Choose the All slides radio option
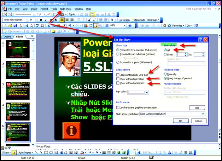 [x=165, y=50]
